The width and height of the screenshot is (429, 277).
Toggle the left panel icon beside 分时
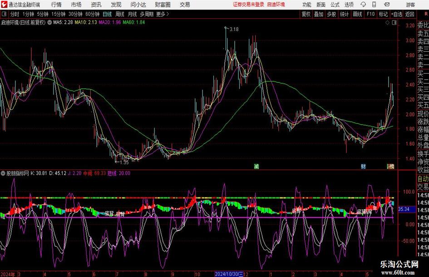tap(4, 14)
